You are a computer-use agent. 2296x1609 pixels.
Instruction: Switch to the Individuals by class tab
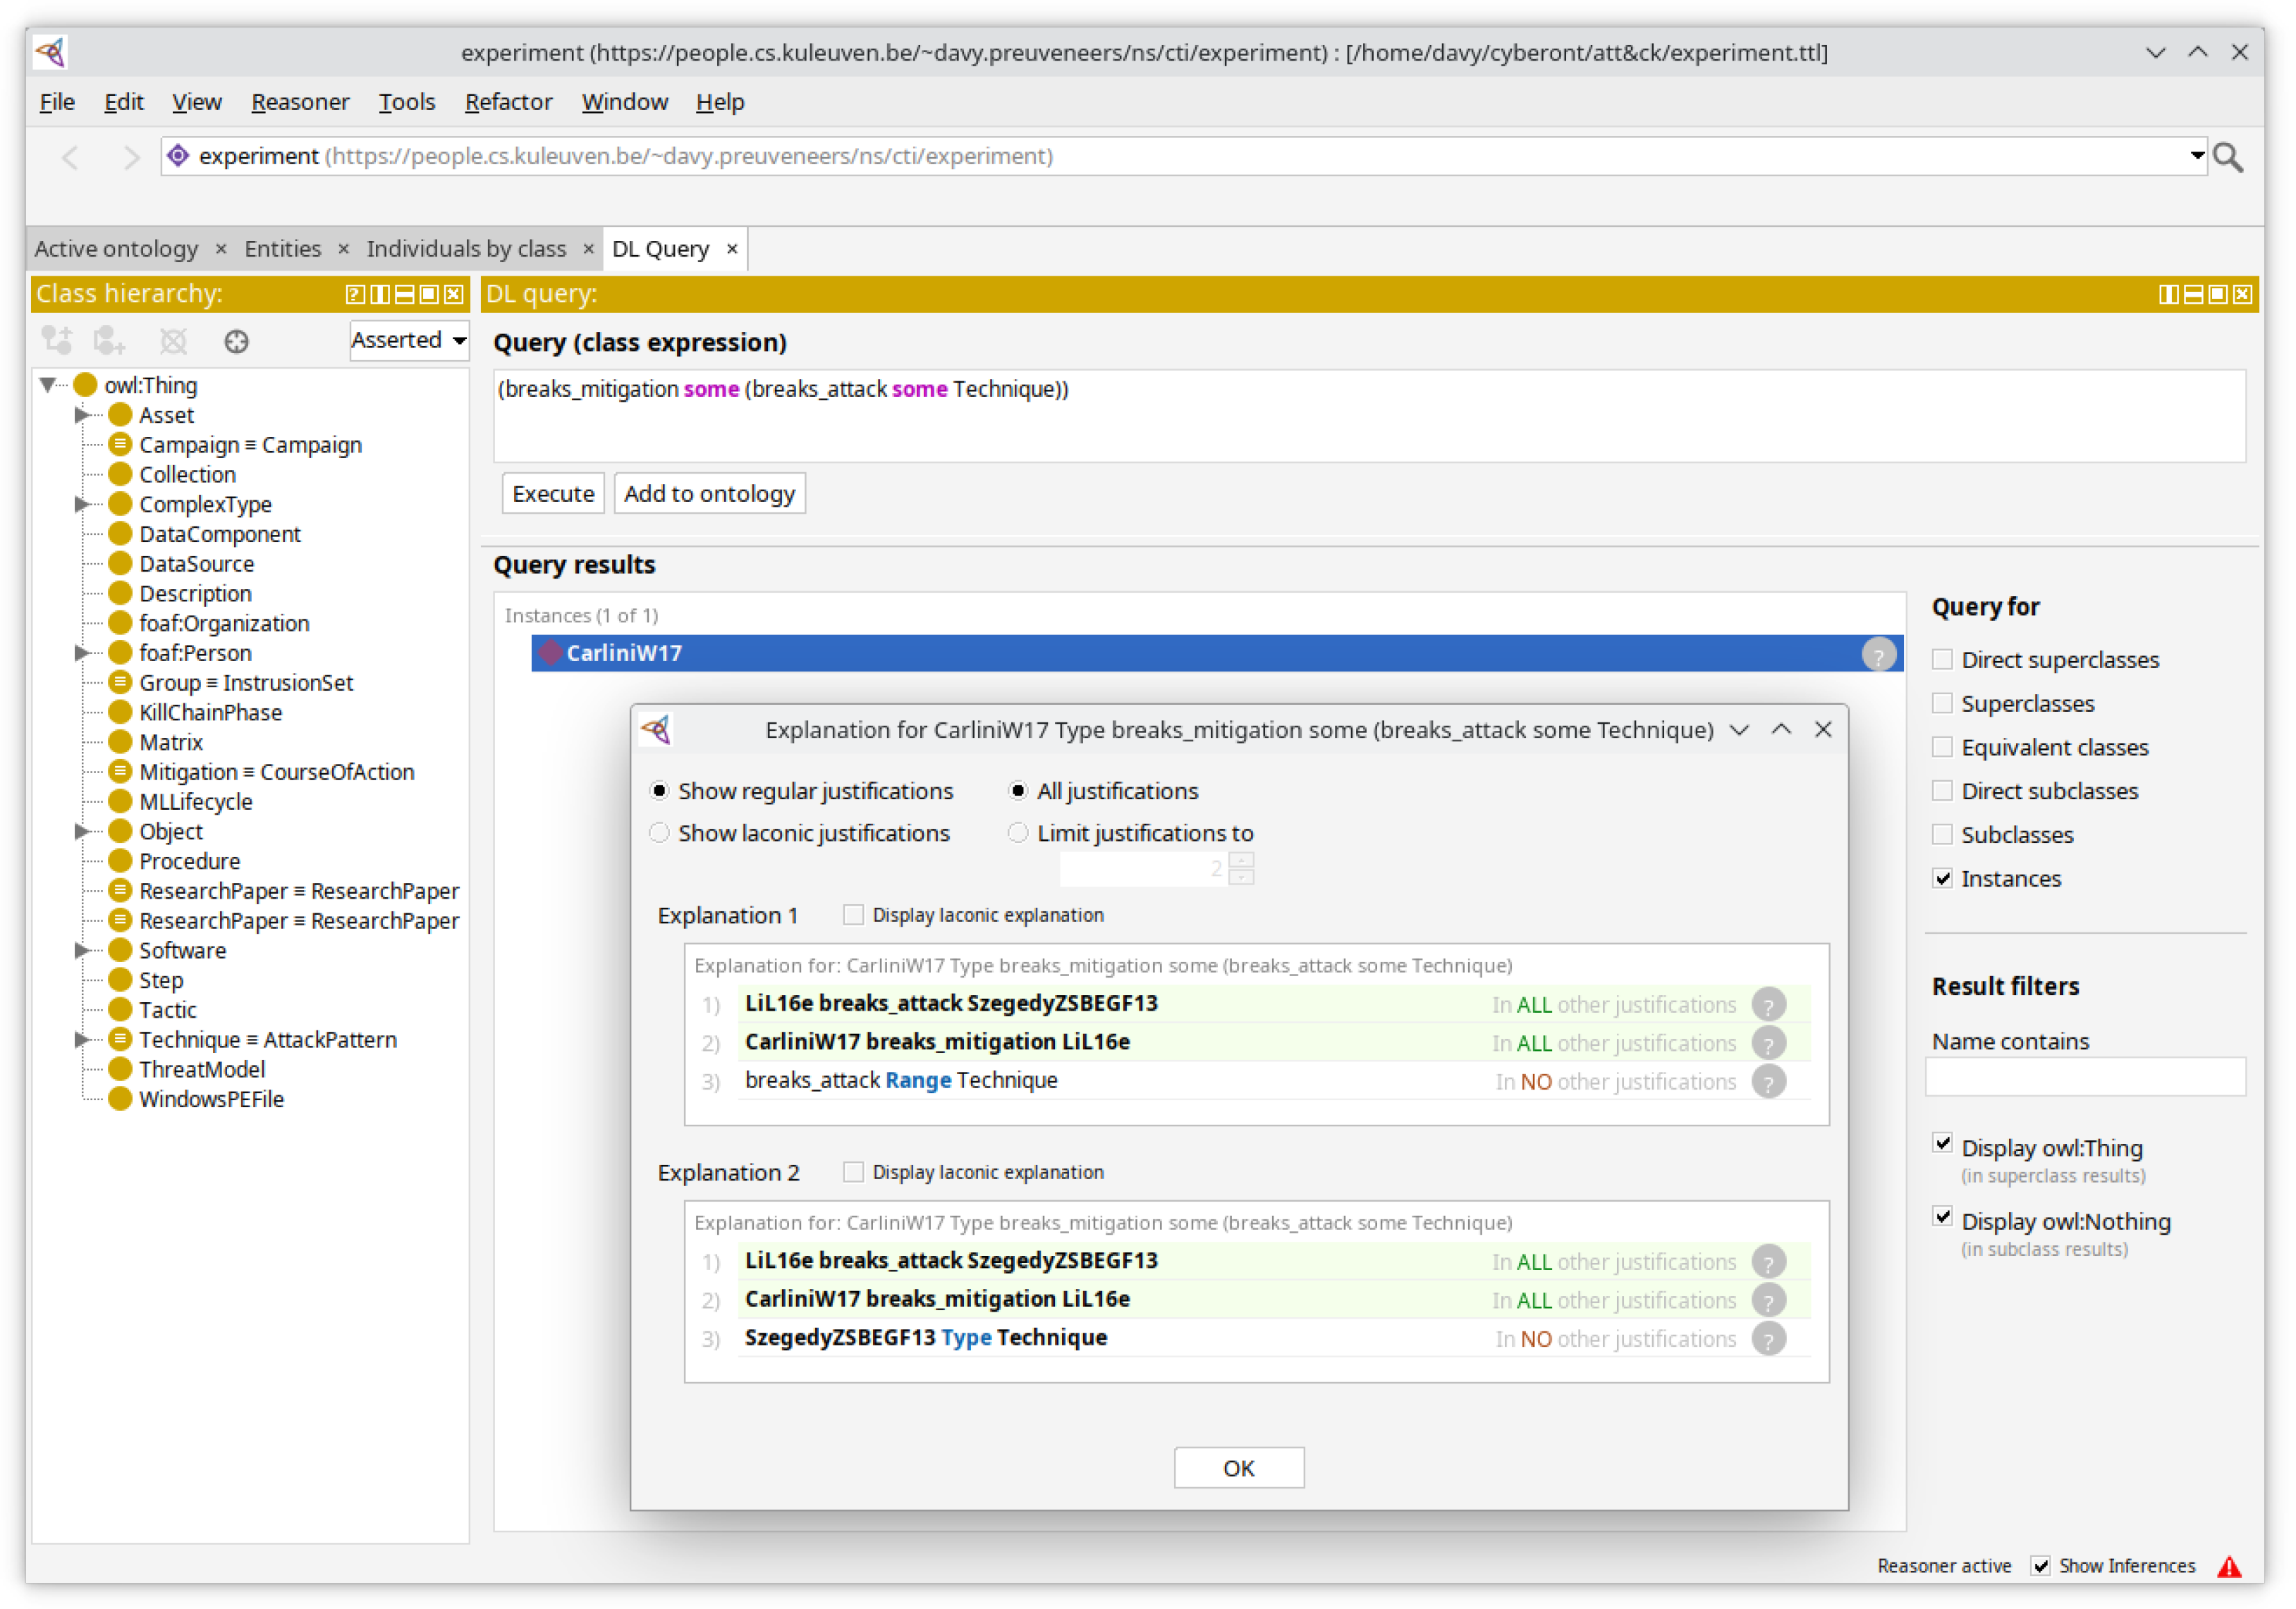pos(466,249)
